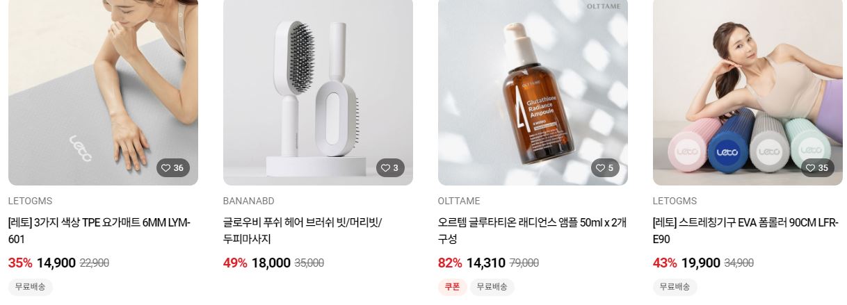This screenshot has width=847, height=305.
Task: Click the heart badge on the foam roller
Action: [x=817, y=168]
